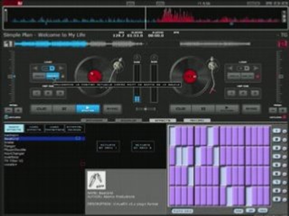Viewport: 289px width, 216px height.
Task: Toggle the smart loop lock on left deck
Action: (x=63, y=76)
